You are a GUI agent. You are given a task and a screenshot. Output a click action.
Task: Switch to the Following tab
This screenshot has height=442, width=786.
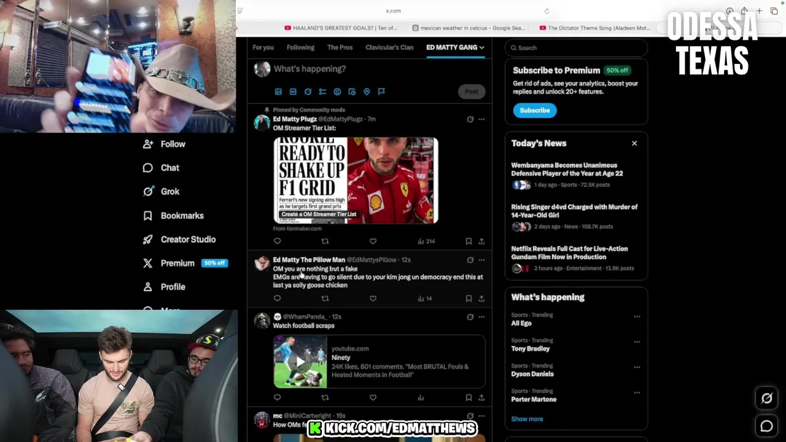pos(300,47)
